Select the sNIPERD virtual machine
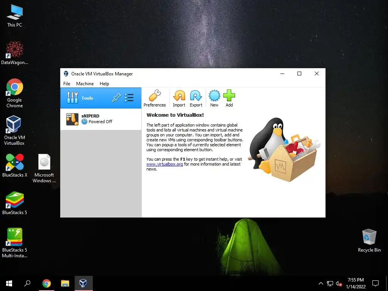This screenshot has width=388, height=291. click(101, 119)
